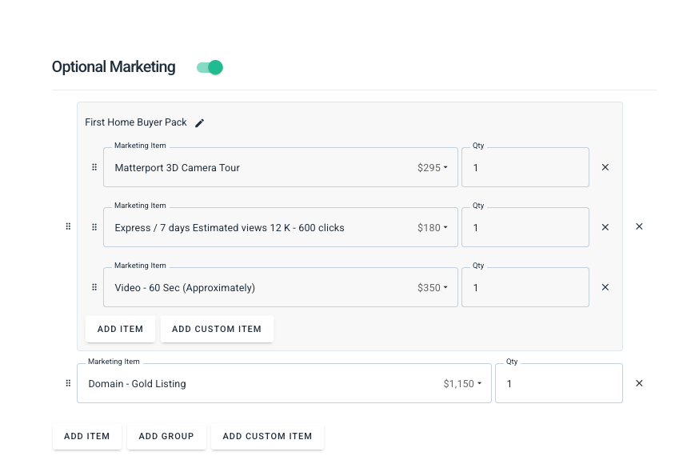This screenshot has width=699, height=472.
Task: Click ADD ITEM inside the pack group
Action: point(120,330)
